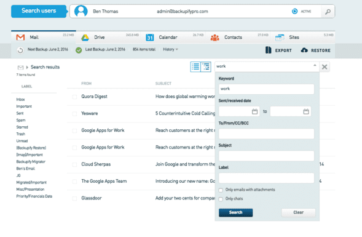Screen dimensions: 362x237
Task: Open the end date calendar picker
Action: pyautogui.click(x=306, y=111)
